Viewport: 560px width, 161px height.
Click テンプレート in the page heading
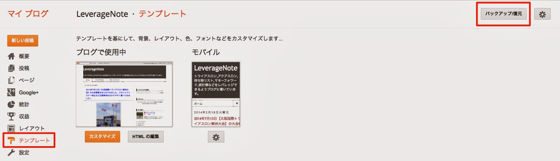coord(162,14)
